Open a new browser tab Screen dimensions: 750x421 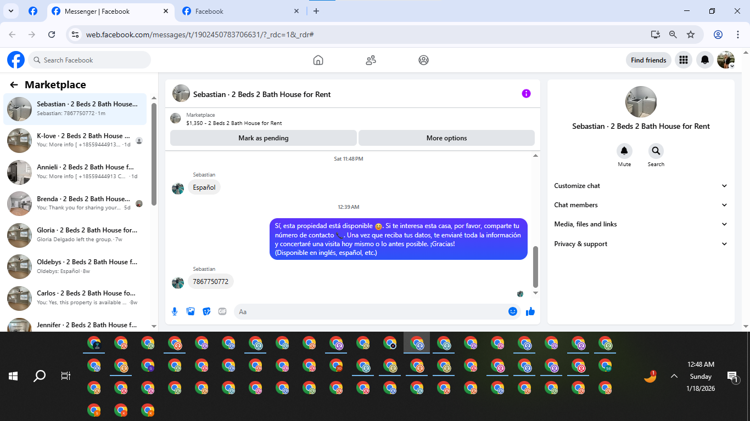pos(316,11)
